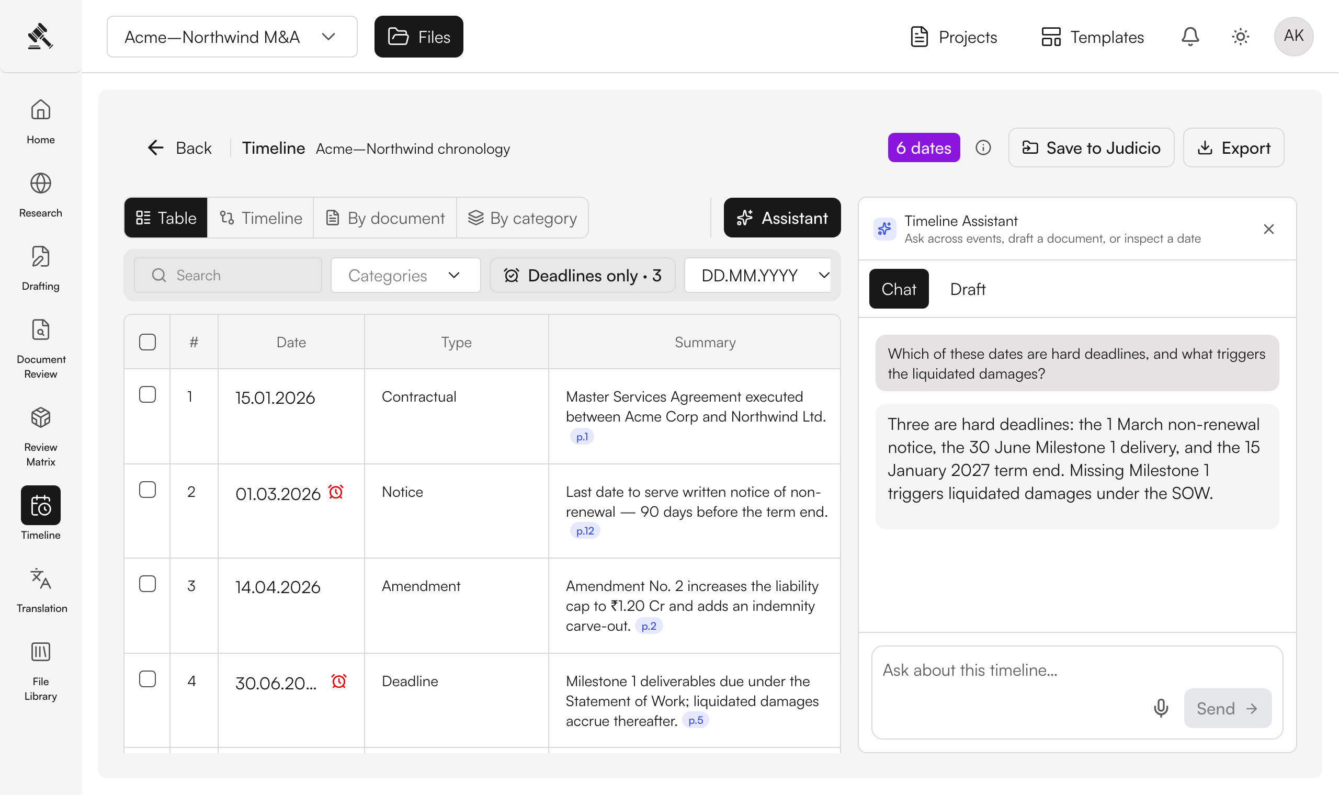1339x795 pixels.
Task: Click the alarm icon on 01.03.2026 row
Action: coord(336,492)
